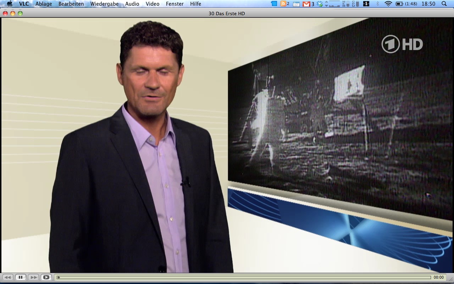
Task: Click the Bluetooth status icon
Action: (x=377, y=4)
